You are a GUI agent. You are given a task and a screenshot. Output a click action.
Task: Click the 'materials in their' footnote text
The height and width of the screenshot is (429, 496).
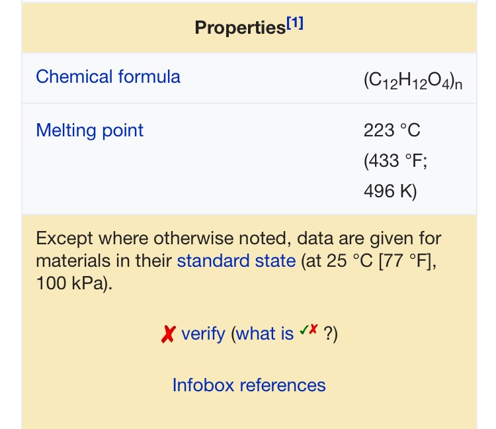104,261
